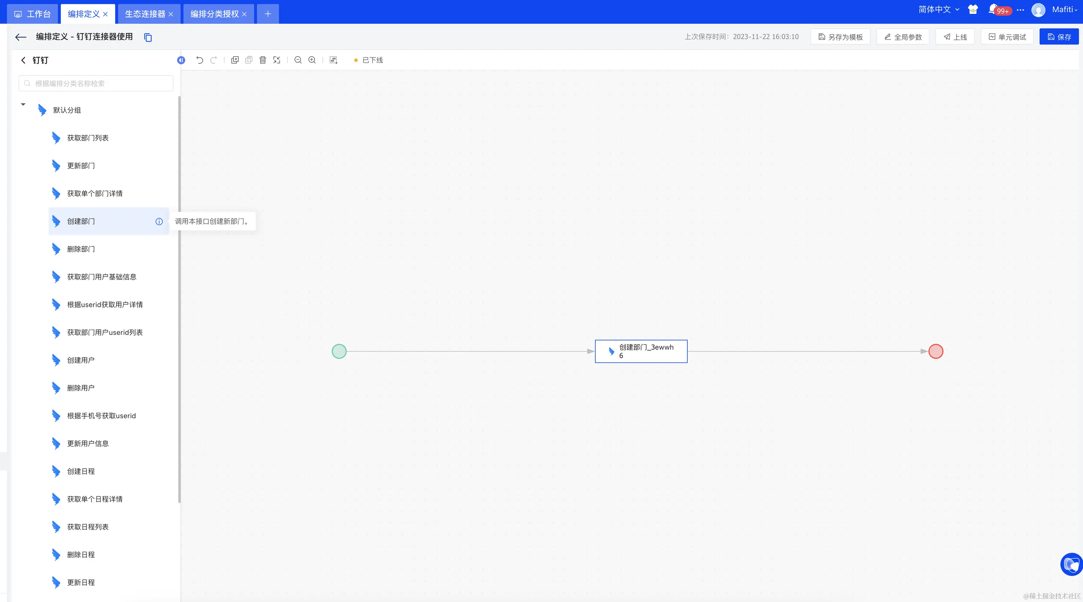
Task: Click the red end node on the canvas
Action: point(935,351)
